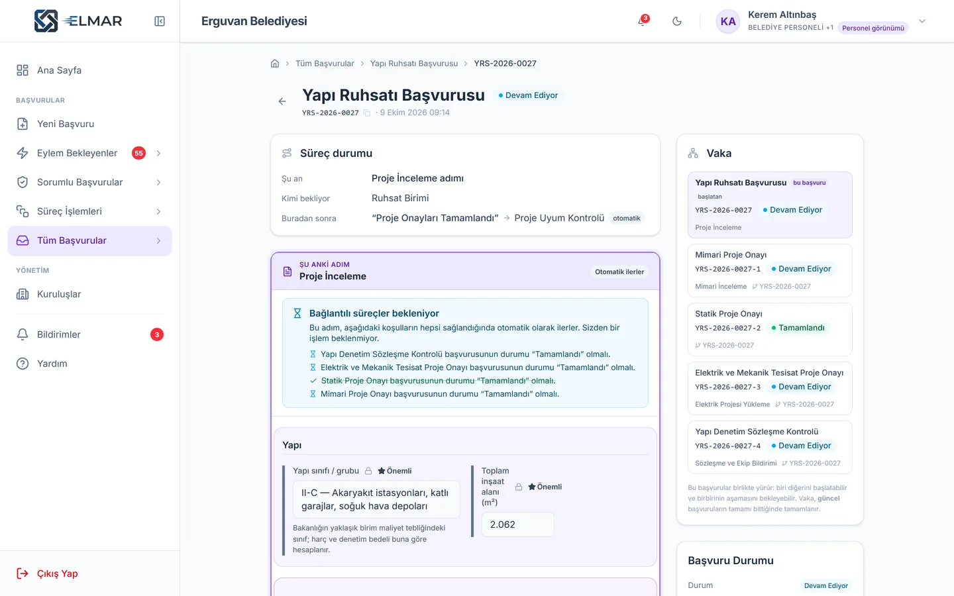Screen dimensions: 954x596
Task: Click lock icon next to Toplam inşaat alanı
Action: [519, 487]
